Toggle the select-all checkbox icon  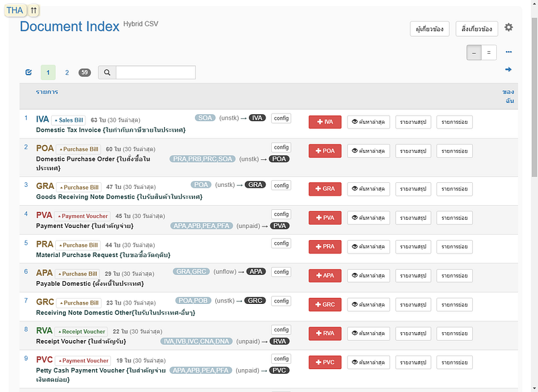coord(28,73)
